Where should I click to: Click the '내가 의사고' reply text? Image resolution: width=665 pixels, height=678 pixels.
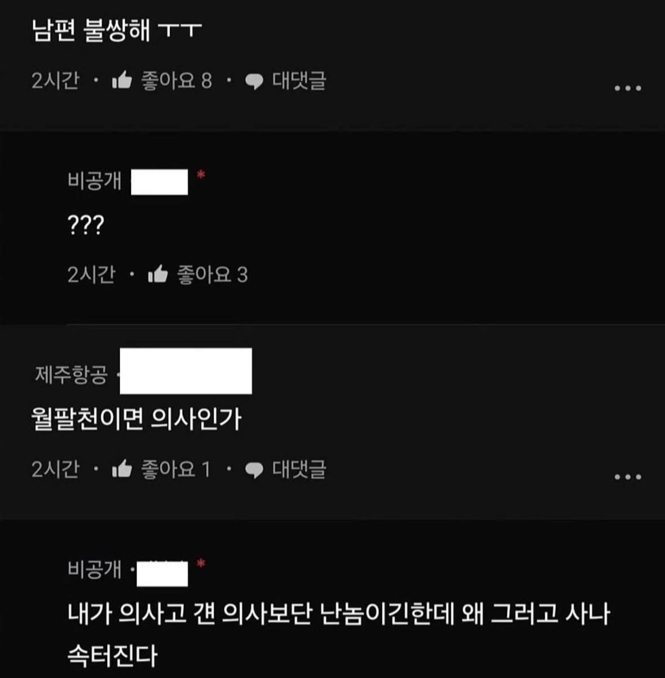tap(338, 635)
